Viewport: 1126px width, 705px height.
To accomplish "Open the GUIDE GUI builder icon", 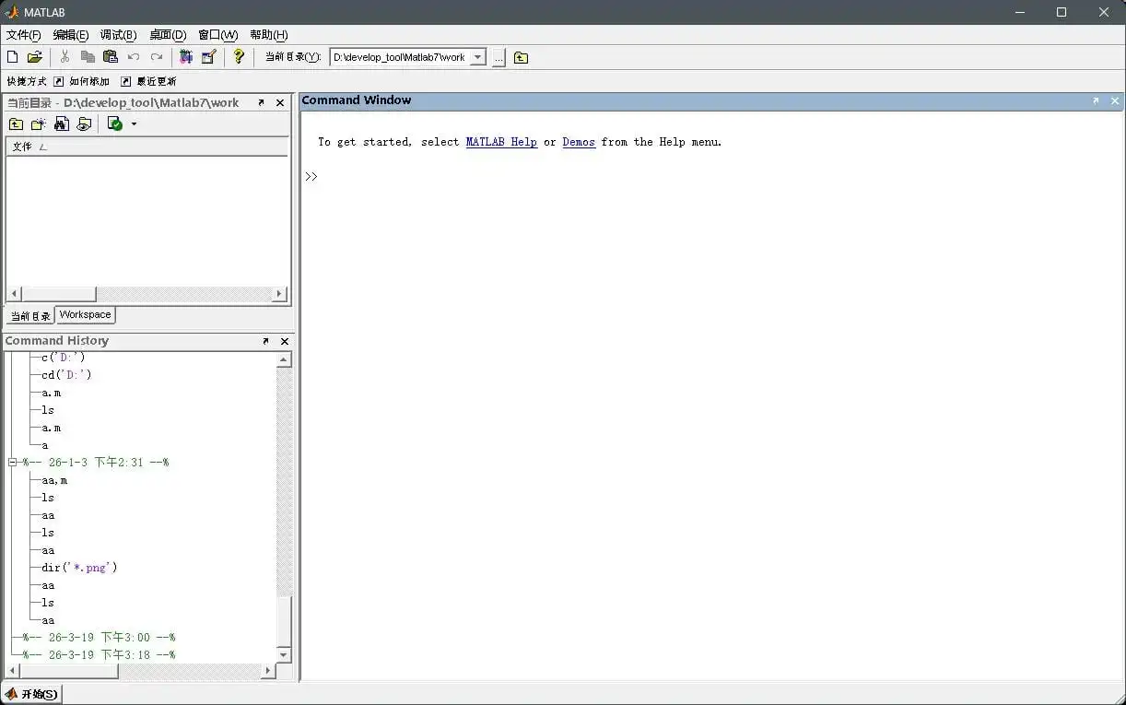I will pyautogui.click(x=208, y=57).
